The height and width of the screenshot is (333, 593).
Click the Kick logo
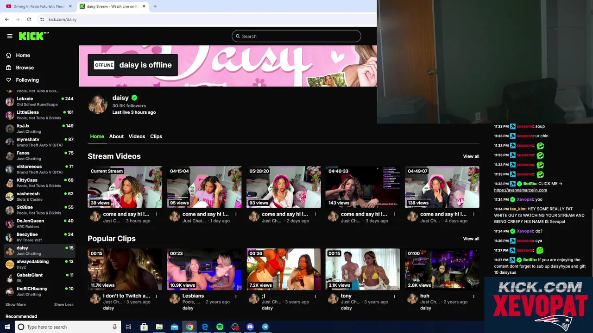point(34,36)
